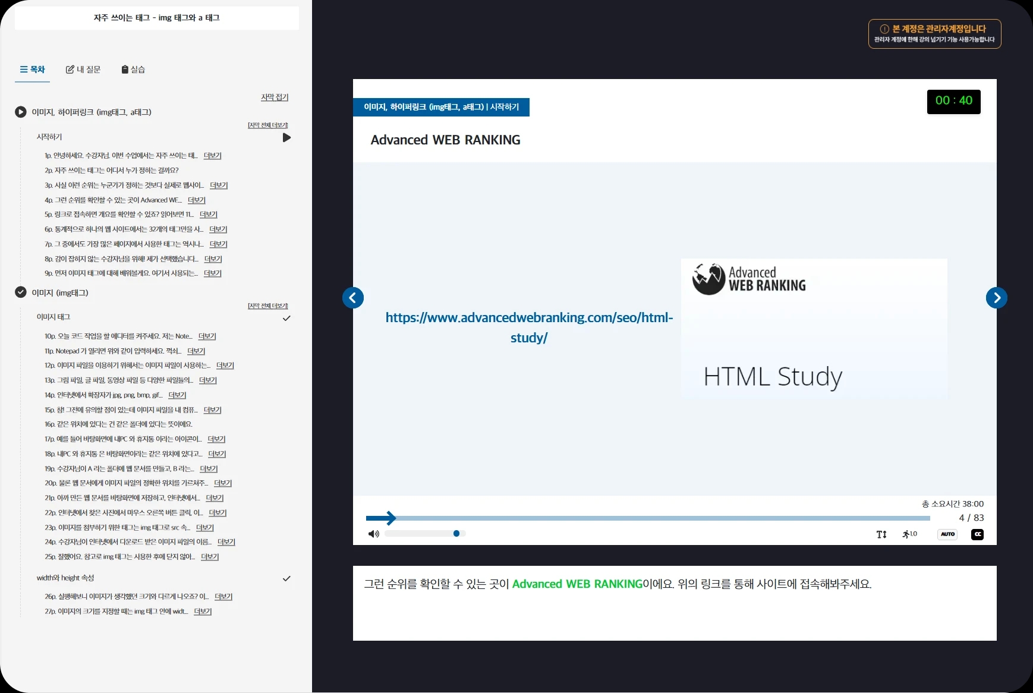Click check circle icon beside 이미지 (img태그)
Screen dimensions: 1033x693
click(x=21, y=292)
